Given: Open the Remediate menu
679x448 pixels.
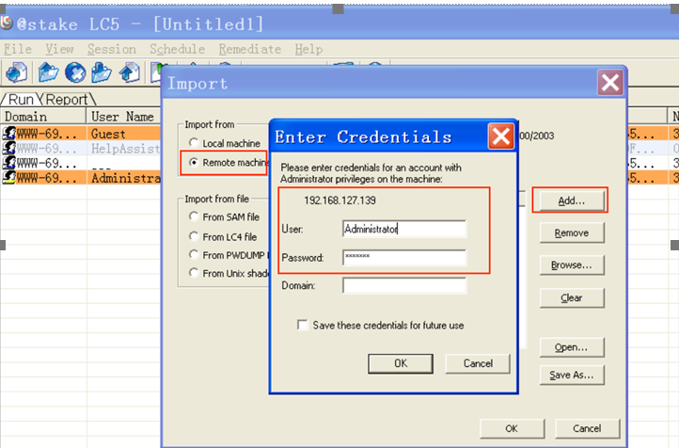Looking at the screenshot, I should (250, 49).
